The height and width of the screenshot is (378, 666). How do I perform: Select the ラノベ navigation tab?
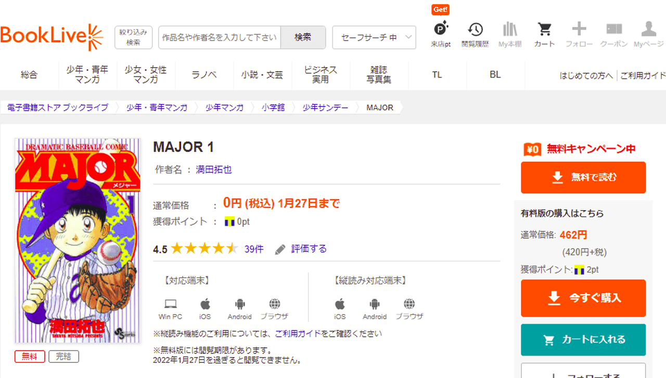(x=204, y=75)
